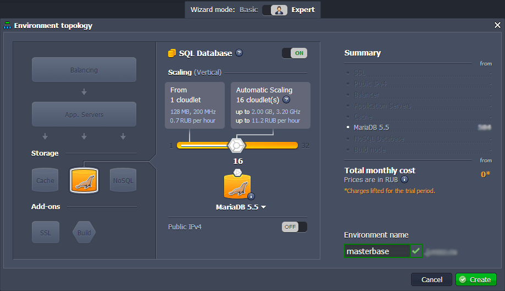Click the SQL Database help question icon
505x291 pixels.
239,53
